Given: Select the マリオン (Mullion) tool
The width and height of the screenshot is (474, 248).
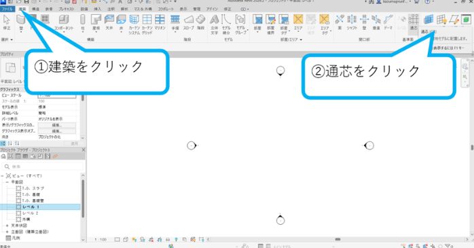Looking at the screenshot, I should coord(160,22).
